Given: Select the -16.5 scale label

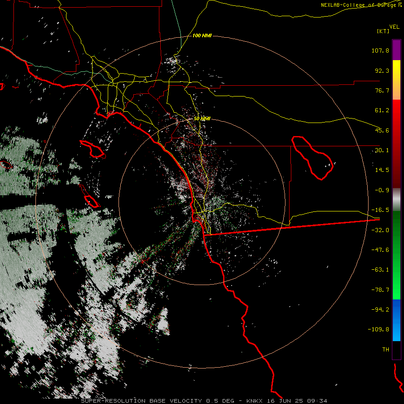Looking at the screenshot, I should point(380,210).
